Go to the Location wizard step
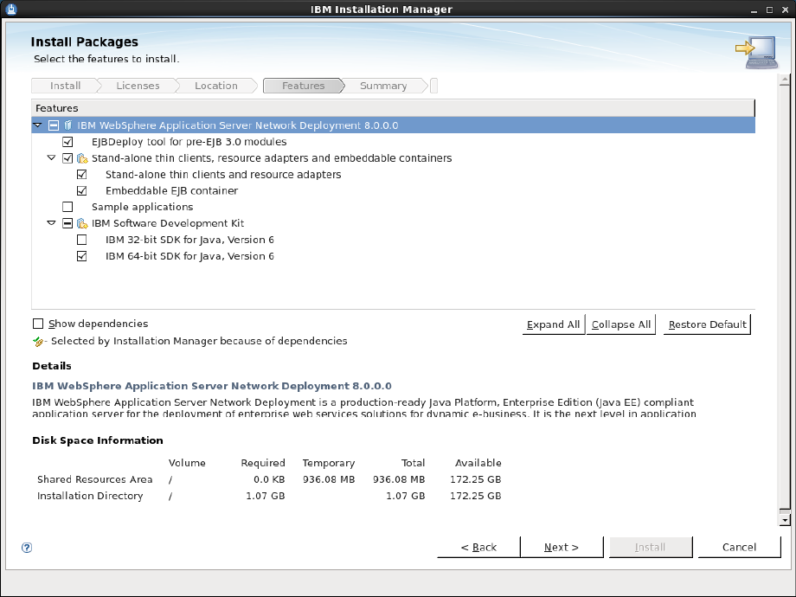The image size is (796, 597). point(216,86)
